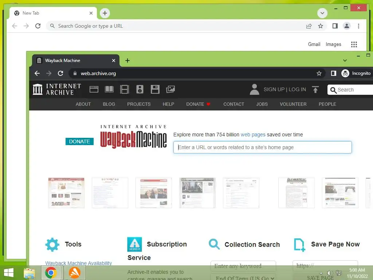Click the Wayback Machine logo
The image size is (373, 280).
tap(133, 137)
